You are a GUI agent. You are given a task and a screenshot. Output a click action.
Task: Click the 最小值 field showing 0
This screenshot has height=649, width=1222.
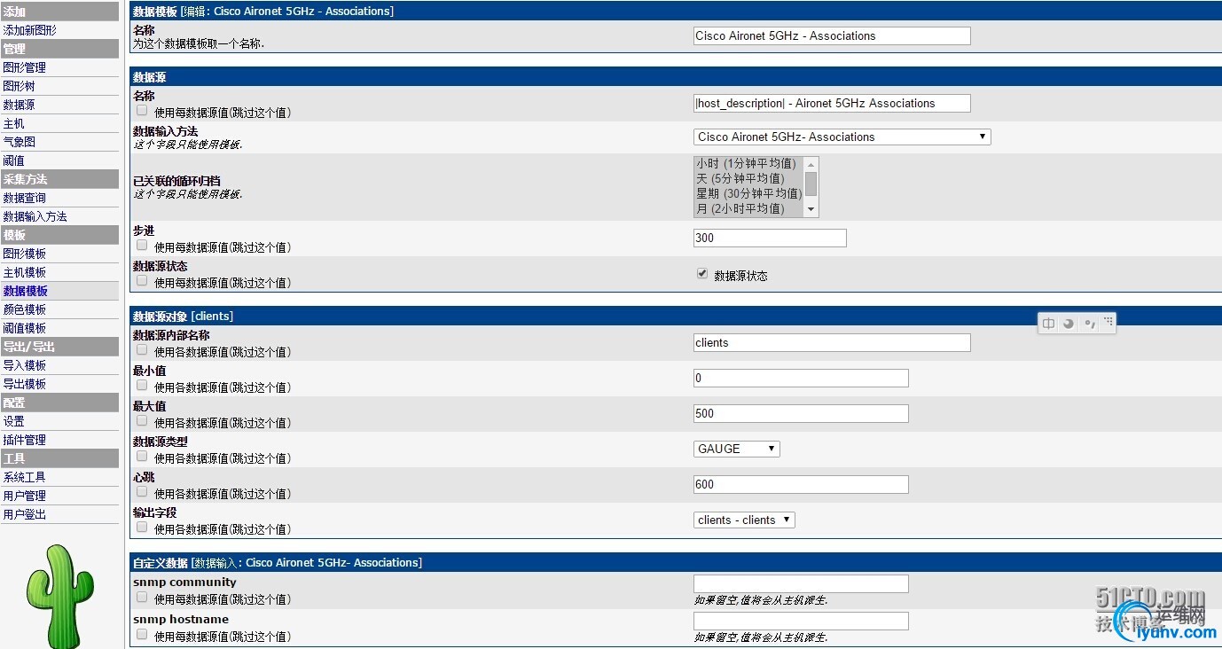[x=801, y=378]
